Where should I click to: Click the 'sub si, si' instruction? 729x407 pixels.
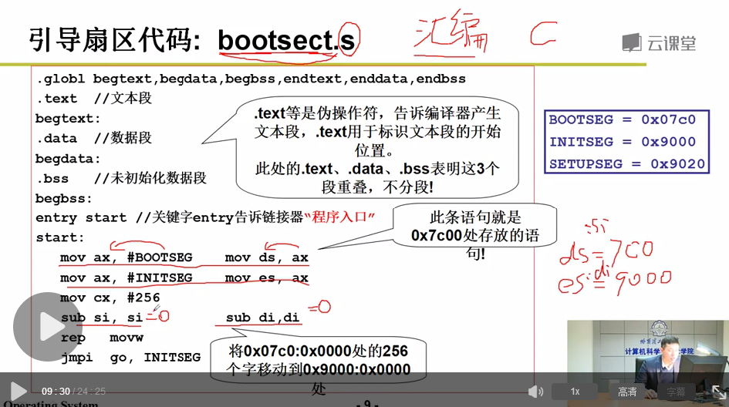(102, 318)
